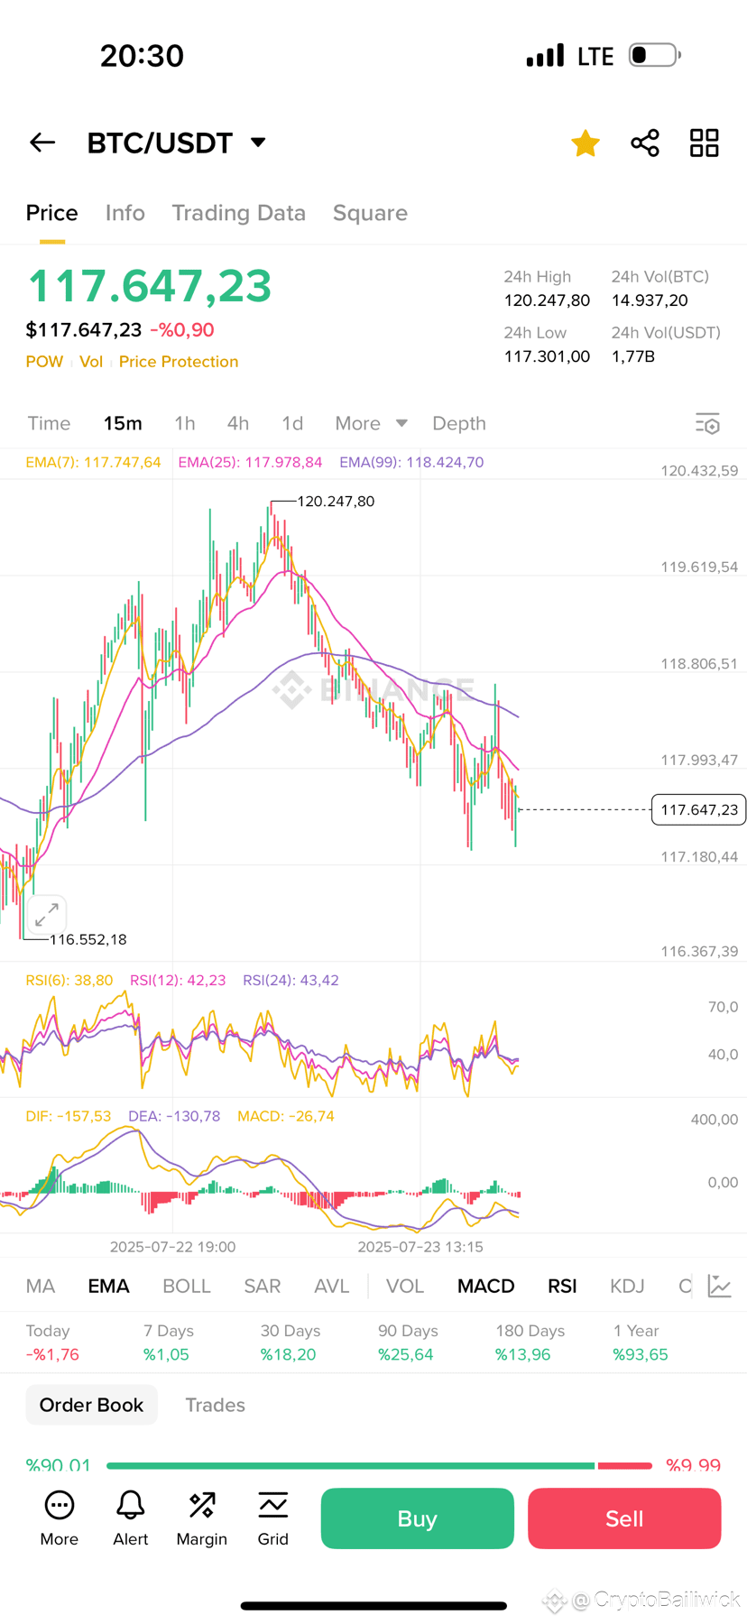Select the 15m interval

[123, 423]
